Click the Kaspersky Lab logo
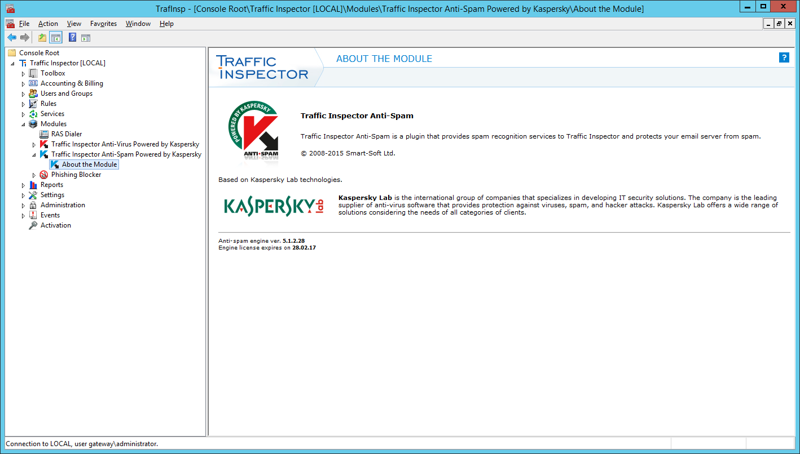Screen dimensions: 800x454 [x=274, y=206]
